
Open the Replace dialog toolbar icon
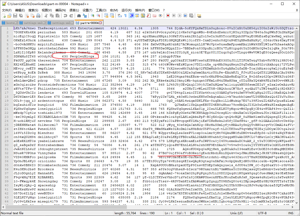point(85,16)
